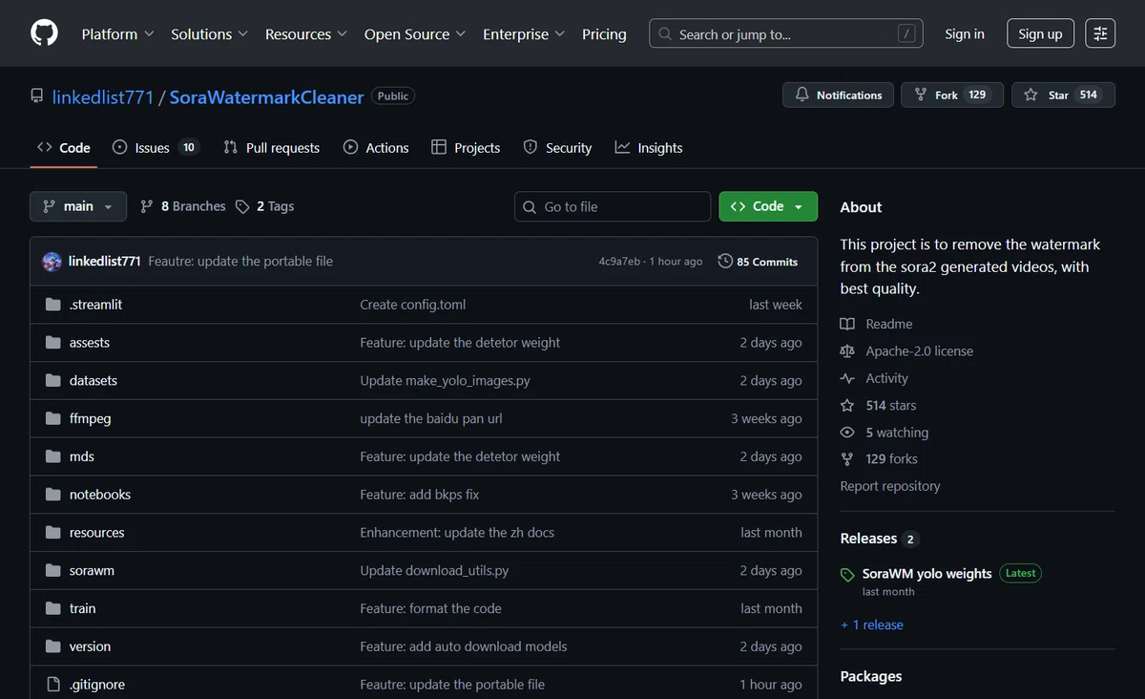Open commit message update the baidu pan url
Image resolution: width=1145 pixels, height=699 pixels.
(431, 418)
